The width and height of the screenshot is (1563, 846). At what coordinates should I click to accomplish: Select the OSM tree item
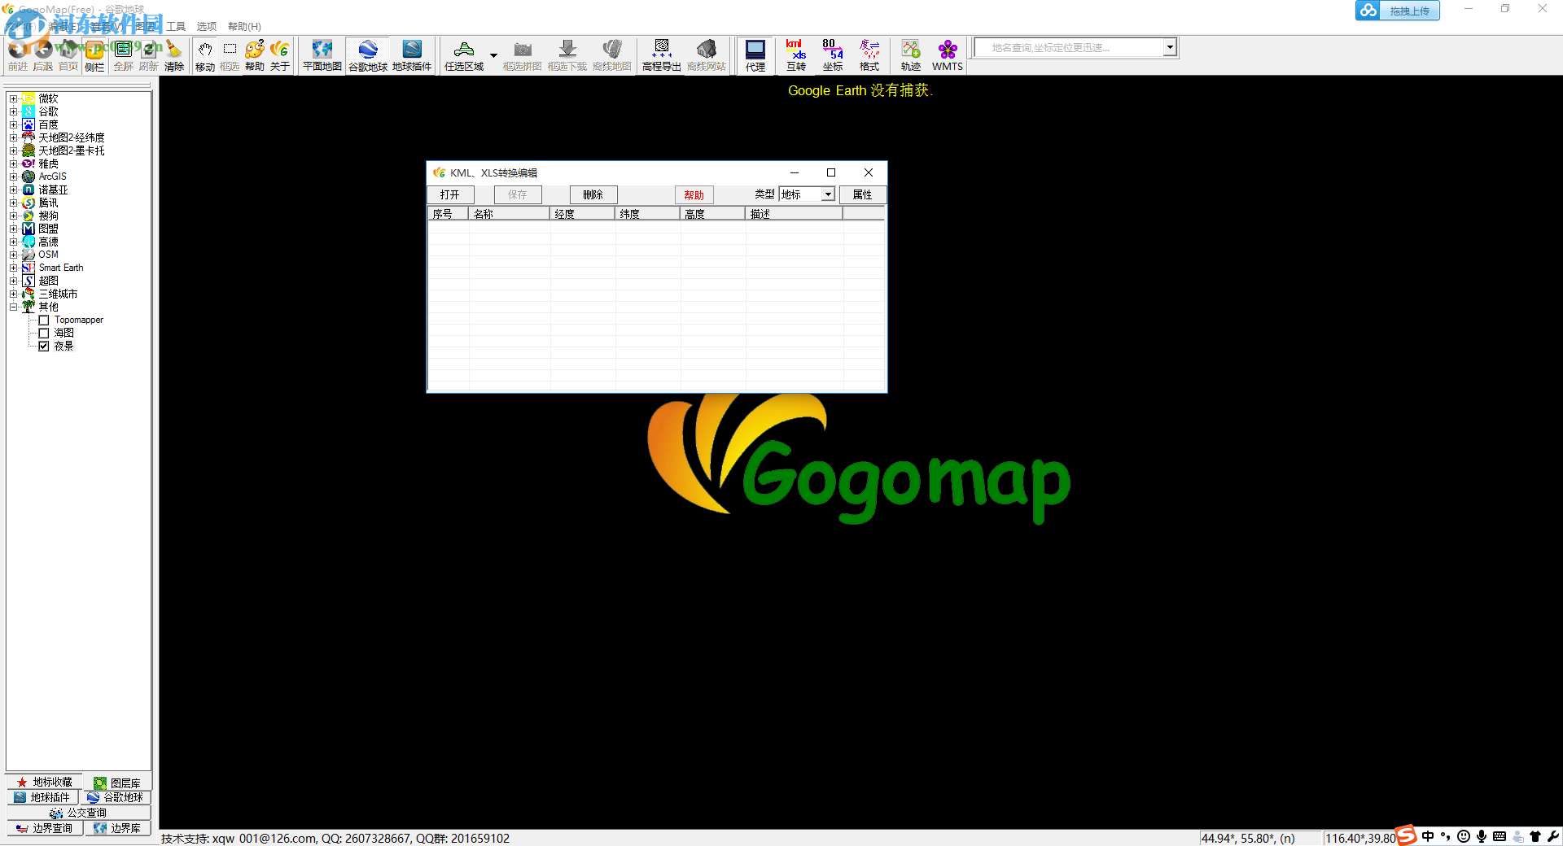(x=49, y=255)
